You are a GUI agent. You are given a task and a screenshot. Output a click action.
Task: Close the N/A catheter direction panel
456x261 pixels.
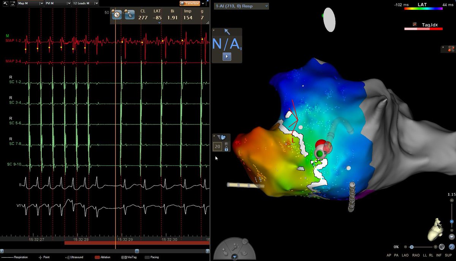pyautogui.click(x=214, y=30)
